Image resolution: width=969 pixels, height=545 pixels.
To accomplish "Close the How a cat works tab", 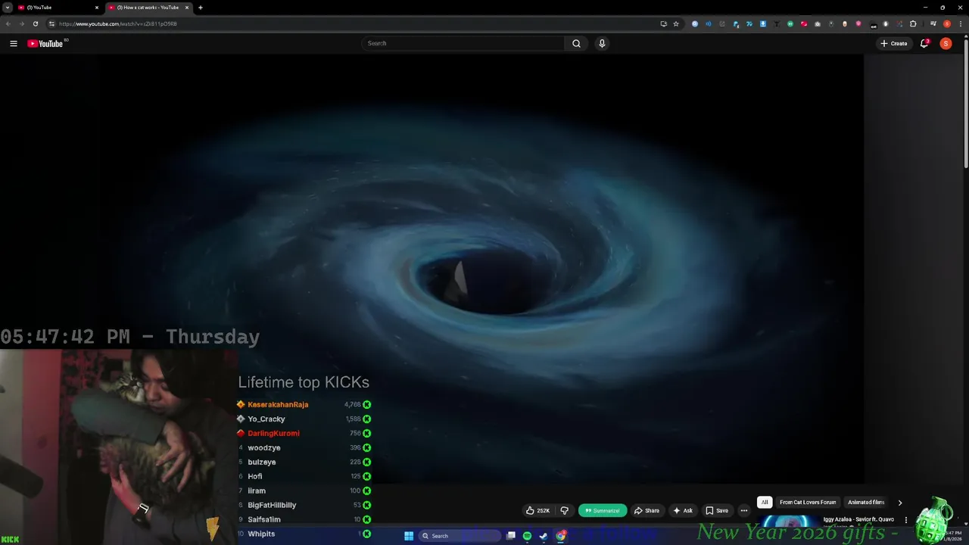I will pos(187,8).
